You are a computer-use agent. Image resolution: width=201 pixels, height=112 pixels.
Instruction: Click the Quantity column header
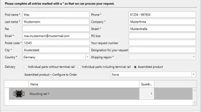147,84
